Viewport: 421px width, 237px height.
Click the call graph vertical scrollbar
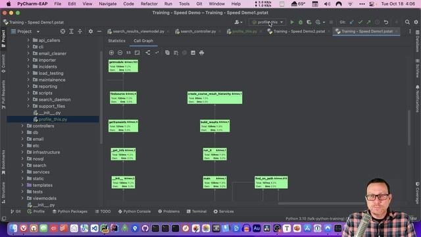point(409,128)
